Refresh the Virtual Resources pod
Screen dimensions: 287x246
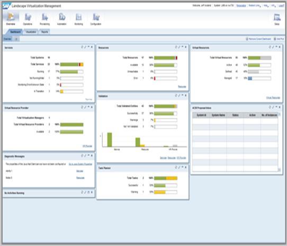pos(270,47)
